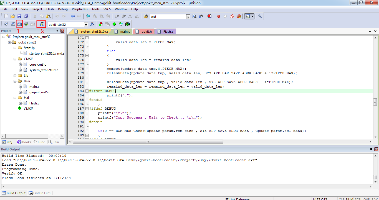Switch to the gokit.h editor tab
The height and width of the screenshot is (200, 379).
(146, 32)
